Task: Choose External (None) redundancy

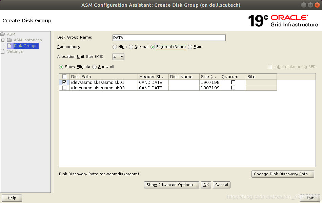Action: [x=153, y=47]
